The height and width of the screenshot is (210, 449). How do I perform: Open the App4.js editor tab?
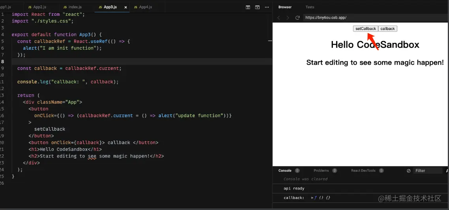point(143,7)
